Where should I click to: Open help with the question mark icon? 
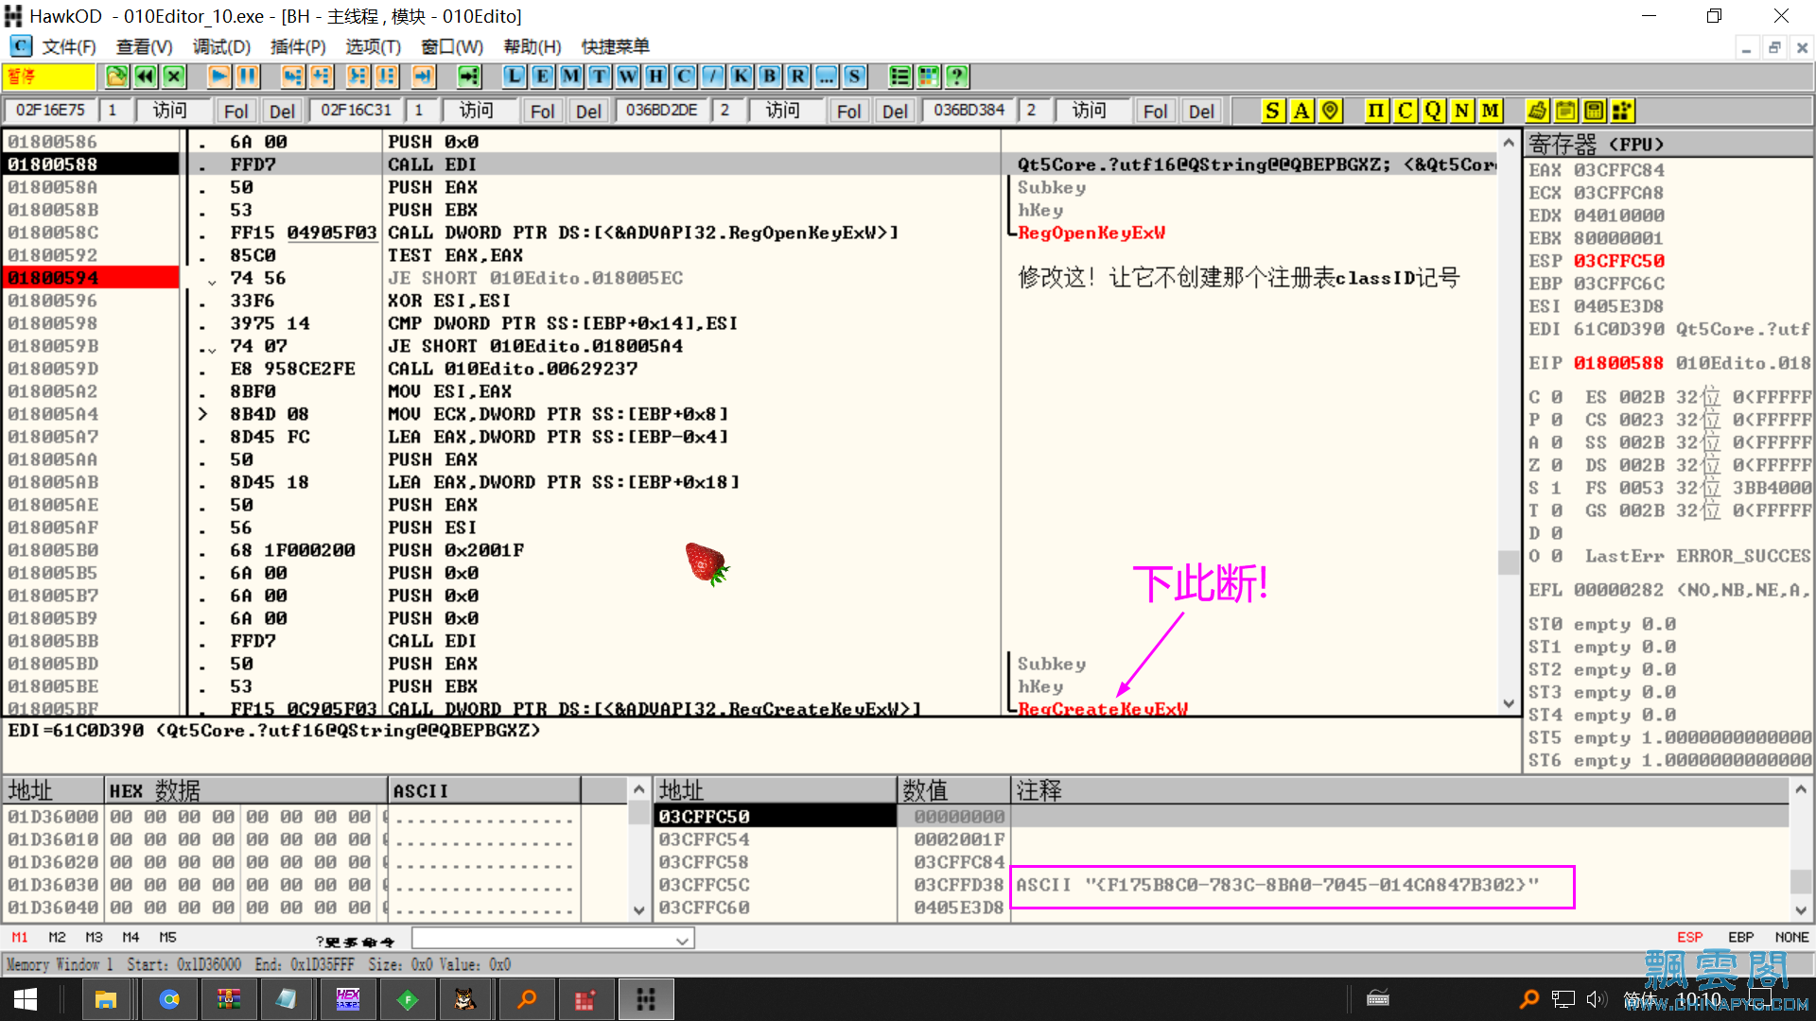(956, 77)
